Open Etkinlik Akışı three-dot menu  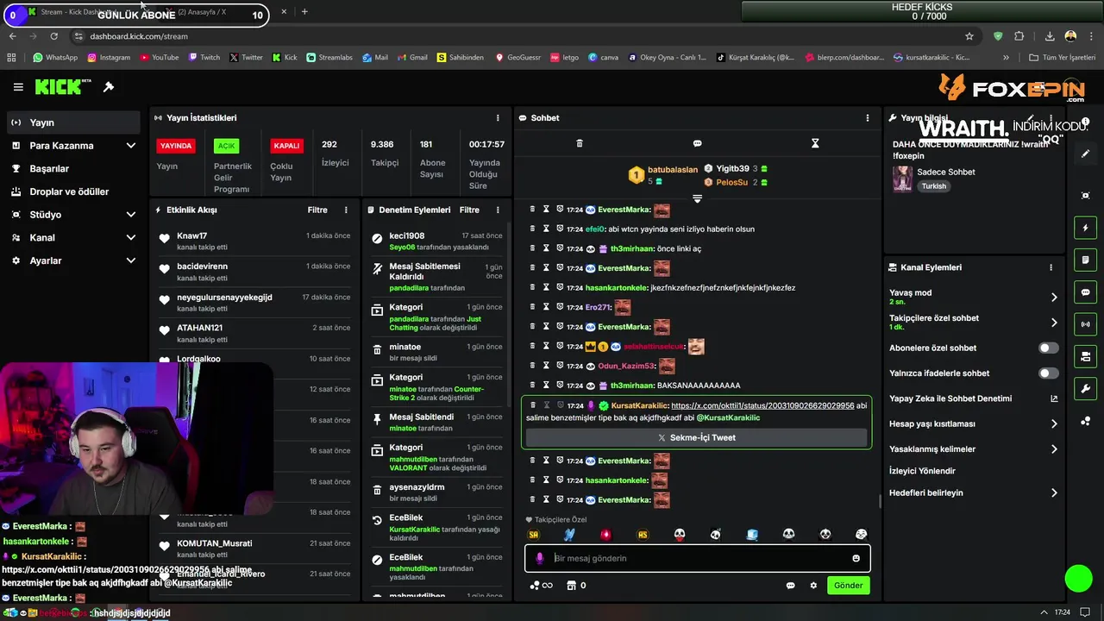[346, 210]
